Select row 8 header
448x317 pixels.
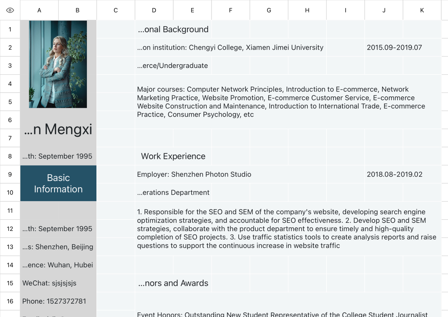(x=10, y=156)
